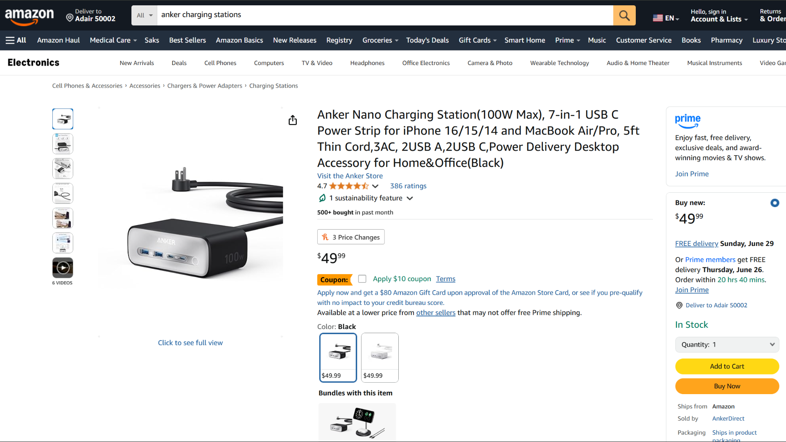Open Today's Deals nav item
Viewport: 786px width, 442px height.
pyautogui.click(x=427, y=40)
